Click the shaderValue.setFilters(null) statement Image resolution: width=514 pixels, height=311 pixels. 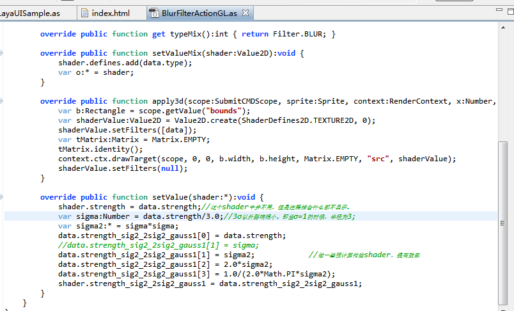[x=123, y=168]
